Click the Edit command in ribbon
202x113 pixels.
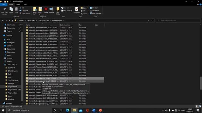(x=83, y=11)
